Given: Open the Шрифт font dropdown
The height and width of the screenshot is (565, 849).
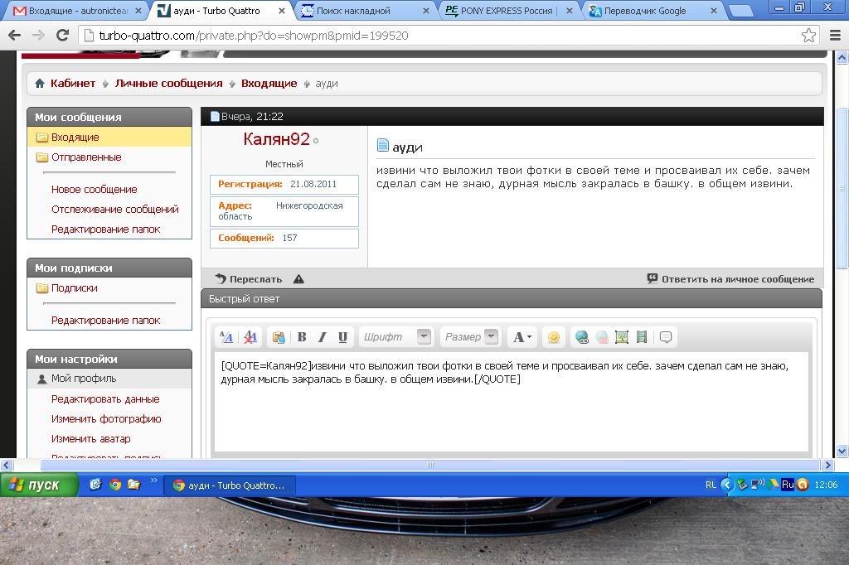Looking at the screenshot, I should [x=424, y=337].
